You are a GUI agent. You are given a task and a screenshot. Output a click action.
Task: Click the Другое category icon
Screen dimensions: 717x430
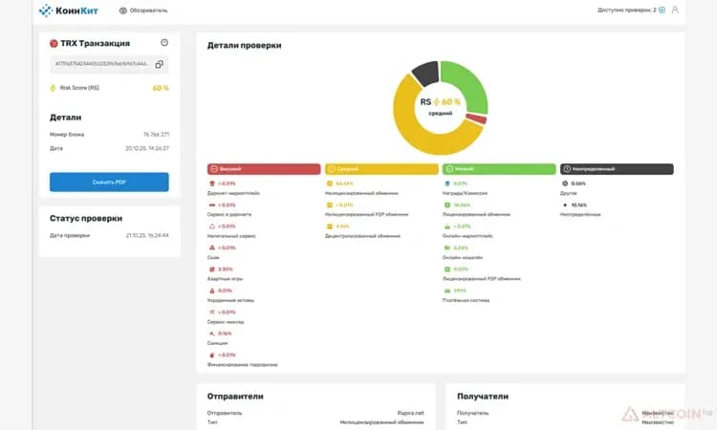pyautogui.click(x=565, y=183)
